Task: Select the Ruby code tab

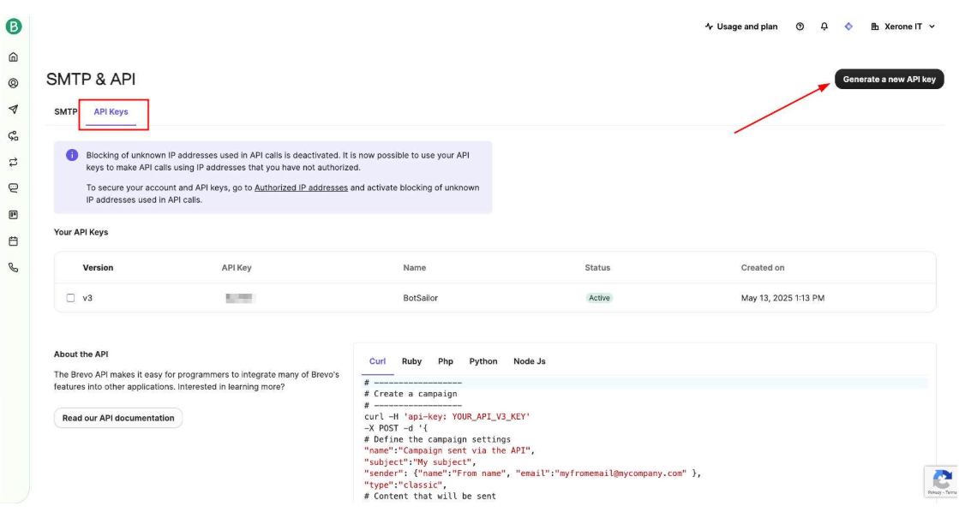Action: pyautogui.click(x=411, y=361)
